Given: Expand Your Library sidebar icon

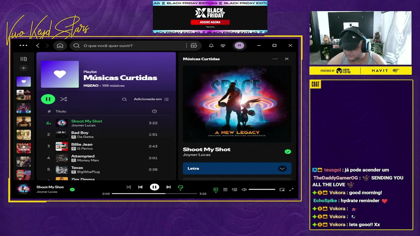Looking at the screenshot, I should tap(24, 59).
